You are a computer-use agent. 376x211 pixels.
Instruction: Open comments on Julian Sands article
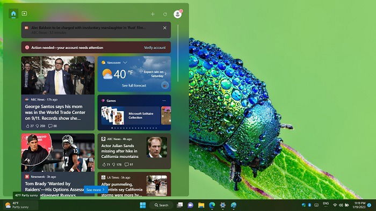tap(127, 164)
